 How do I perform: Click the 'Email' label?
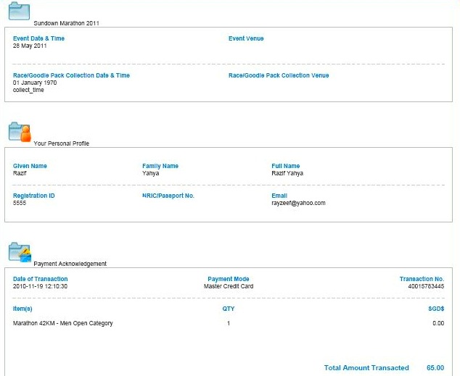tap(279, 196)
